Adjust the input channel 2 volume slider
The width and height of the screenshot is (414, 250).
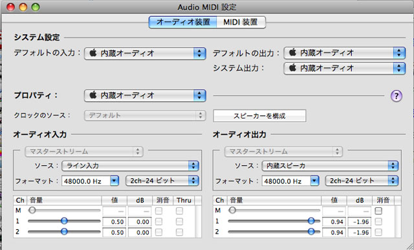tap(64, 232)
